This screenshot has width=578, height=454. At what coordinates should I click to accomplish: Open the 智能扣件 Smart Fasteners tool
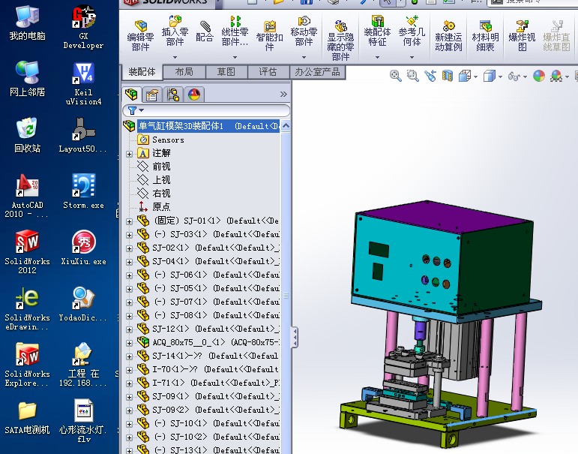click(x=269, y=33)
